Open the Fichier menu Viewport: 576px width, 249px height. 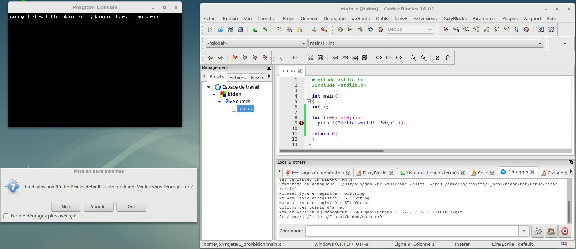[210, 19]
